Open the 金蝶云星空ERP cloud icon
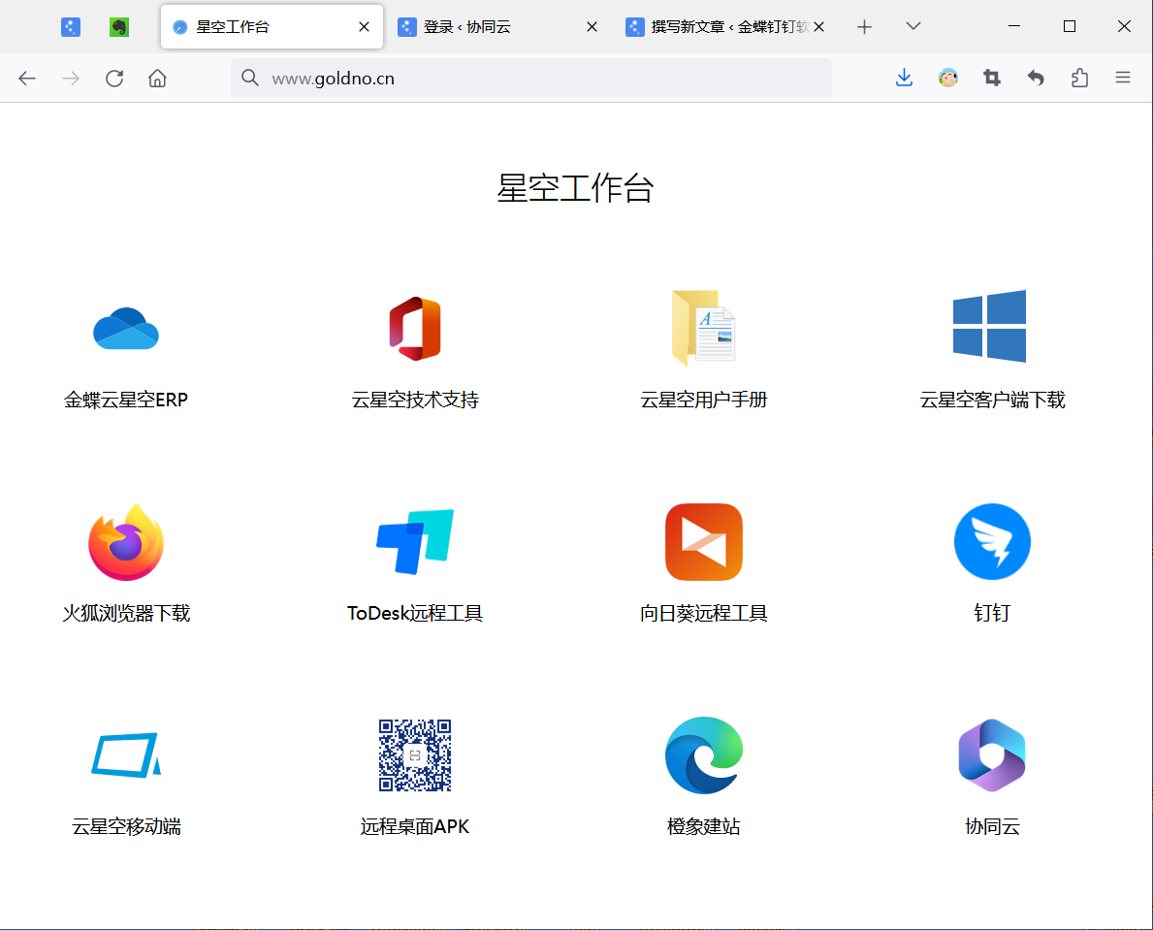1153x930 pixels. click(x=126, y=328)
